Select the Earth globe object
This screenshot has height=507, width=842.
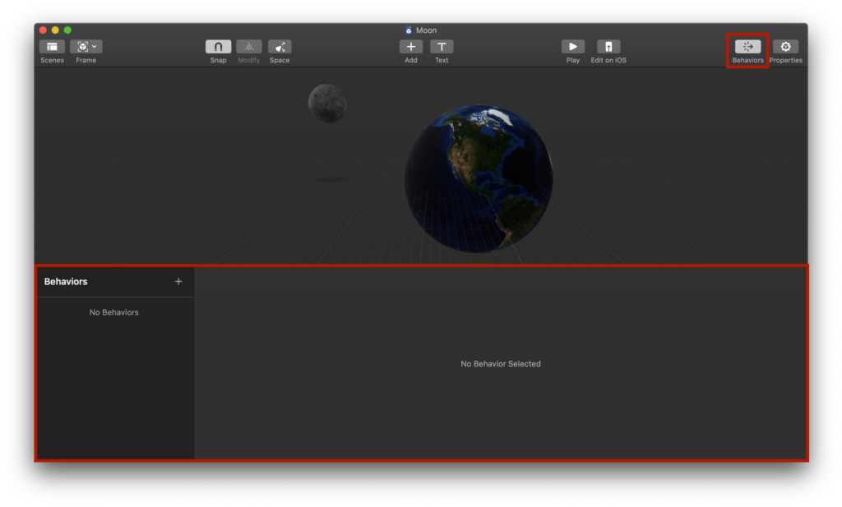click(479, 178)
